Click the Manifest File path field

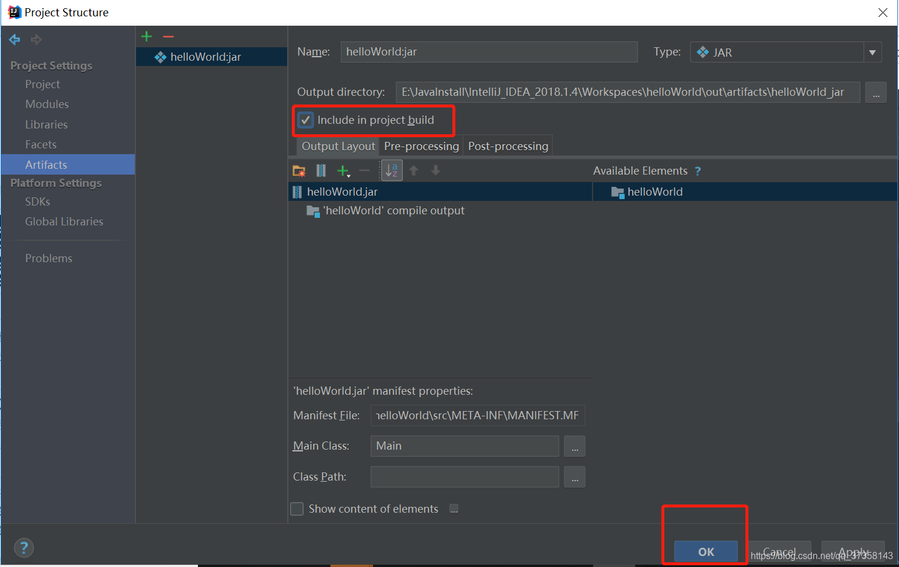pos(478,416)
